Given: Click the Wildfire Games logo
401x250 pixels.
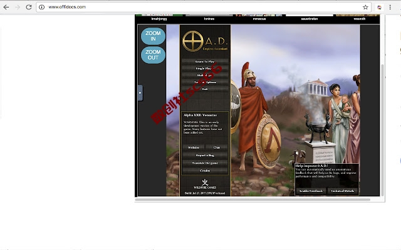Looking at the screenshot, I should 205,184.
